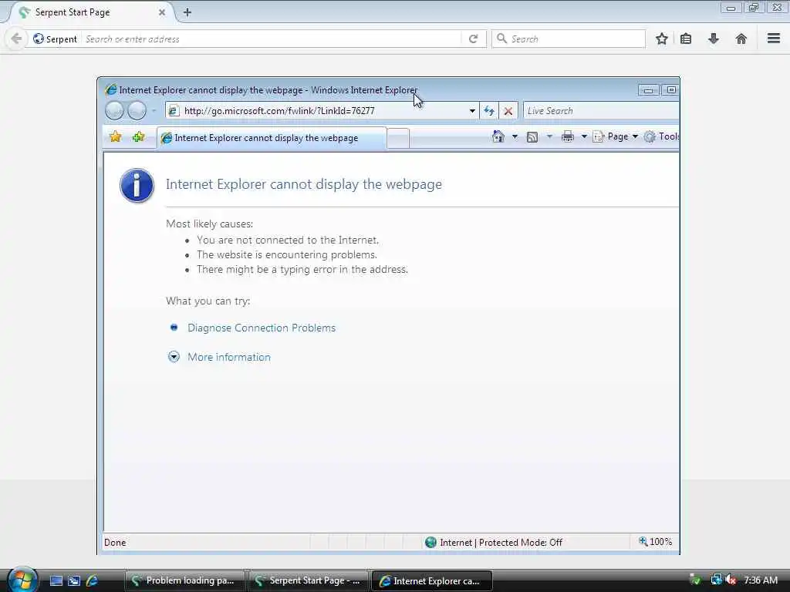This screenshot has height=592, width=790.
Task: Open the Favorites Center star icon
Action: pyautogui.click(x=116, y=136)
